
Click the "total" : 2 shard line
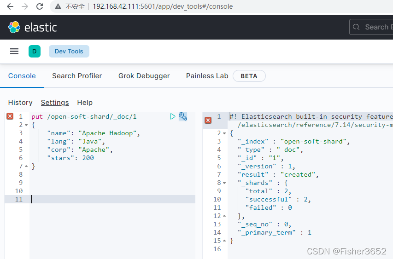coord(268,191)
